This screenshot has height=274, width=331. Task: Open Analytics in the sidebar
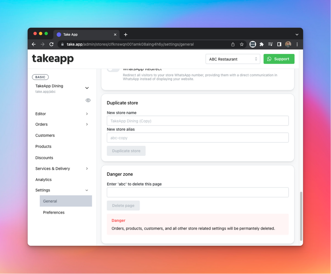(43, 180)
